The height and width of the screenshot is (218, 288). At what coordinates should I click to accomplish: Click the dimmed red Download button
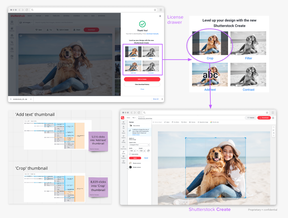click(91, 30)
